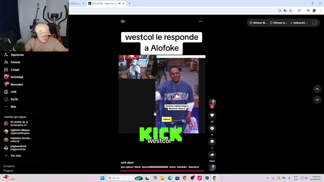Click the video player to pause

coord(162,94)
